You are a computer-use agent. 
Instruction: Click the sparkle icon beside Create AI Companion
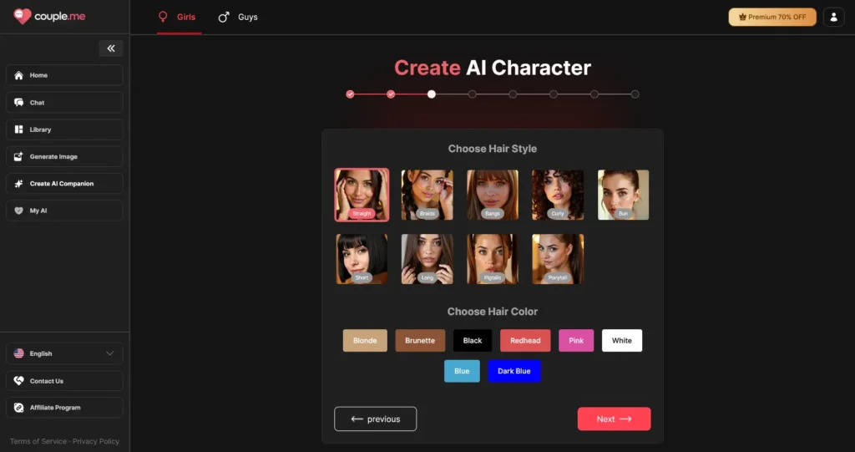pyautogui.click(x=18, y=184)
